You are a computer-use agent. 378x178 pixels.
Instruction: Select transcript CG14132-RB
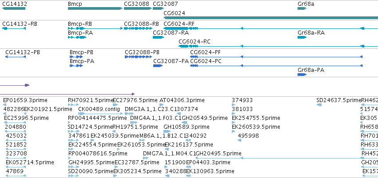(14, 28)
